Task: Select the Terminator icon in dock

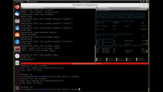Action: click(17, 49)
